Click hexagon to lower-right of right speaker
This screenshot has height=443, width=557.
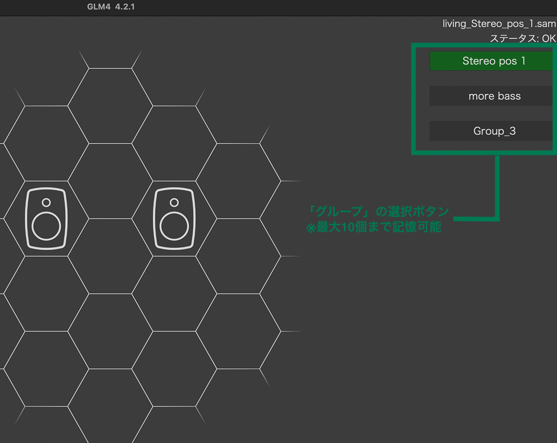click(x=238, y=256)
